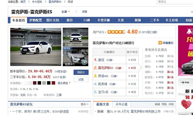Open the 车主价格 tab
Image resolution: width=193 pixels, height=115 pixels.
(172, 20)
